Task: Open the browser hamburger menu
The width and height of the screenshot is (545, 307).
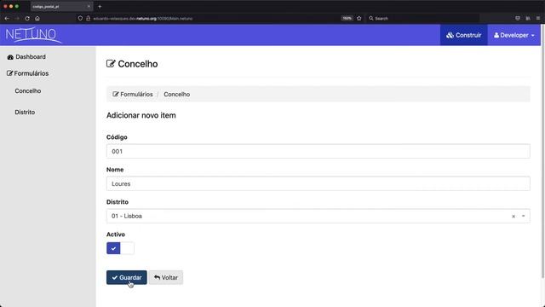Action: (x=538, y=19)
